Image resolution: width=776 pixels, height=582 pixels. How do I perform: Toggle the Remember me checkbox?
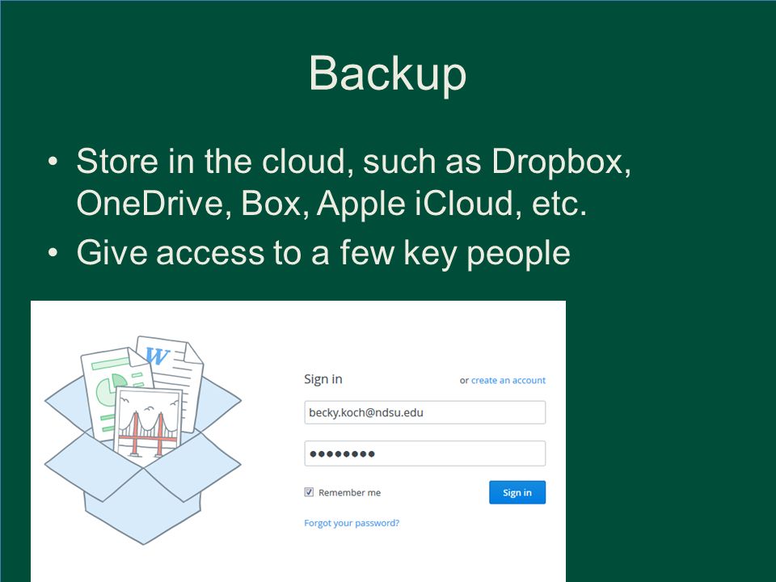309,492
